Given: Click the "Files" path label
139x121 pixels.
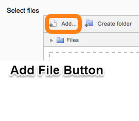Looking at the screenshot, I should coord(73,40).
